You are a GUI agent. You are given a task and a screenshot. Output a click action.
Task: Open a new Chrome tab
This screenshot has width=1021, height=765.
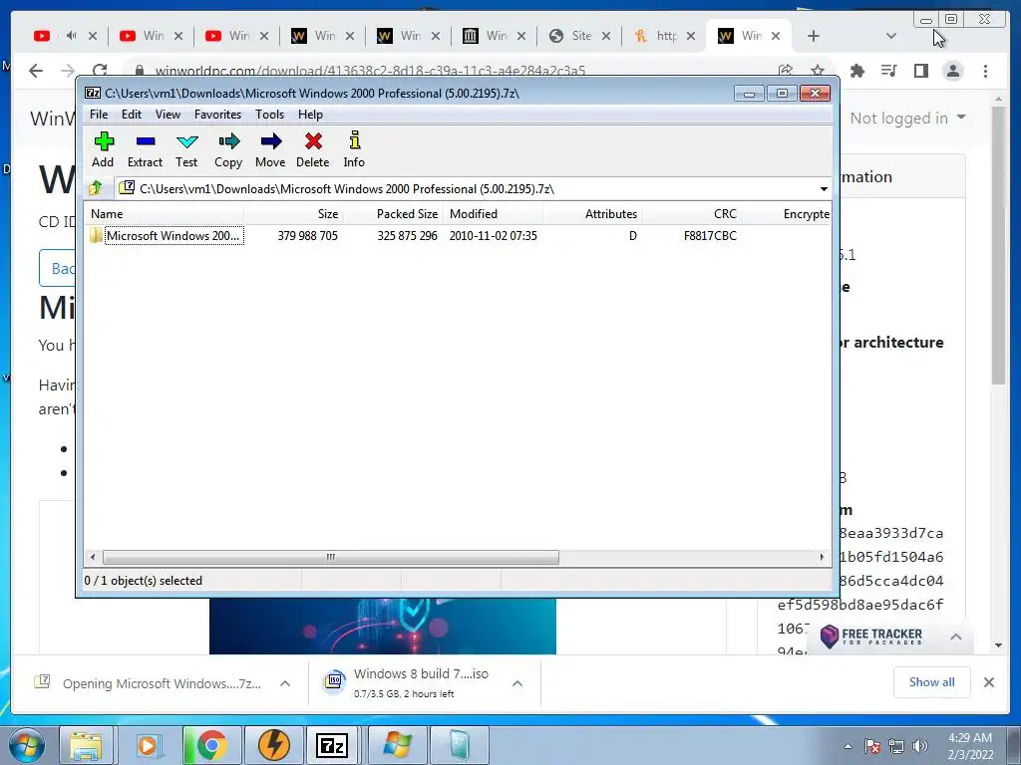[x=813, y=36]
